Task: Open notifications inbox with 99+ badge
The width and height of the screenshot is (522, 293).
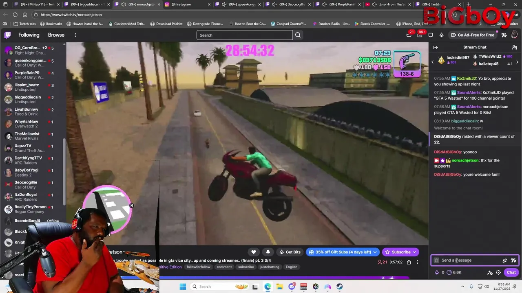Action: 420,35
